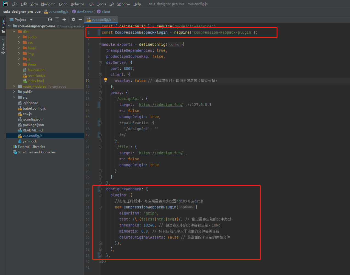Viewport: 350px width, 275px height.
Task: Click the https://cdesign.fun/ link on line 14
Action: 161,105
